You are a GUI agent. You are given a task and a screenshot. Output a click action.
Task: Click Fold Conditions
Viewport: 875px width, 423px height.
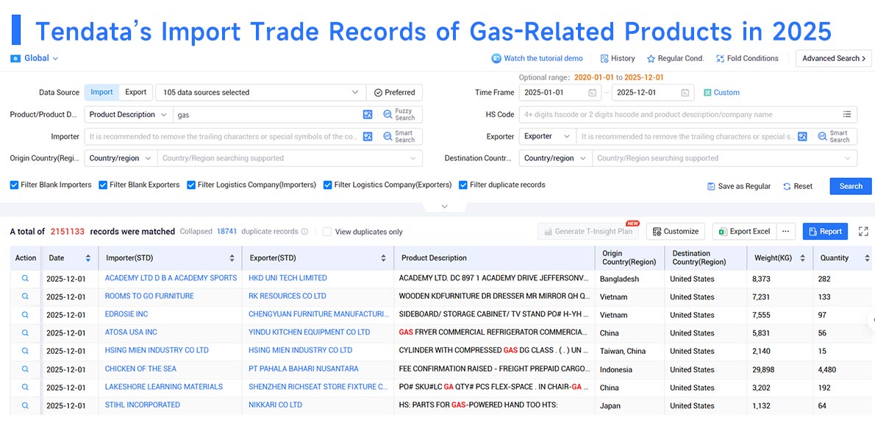tap(747, 58)
